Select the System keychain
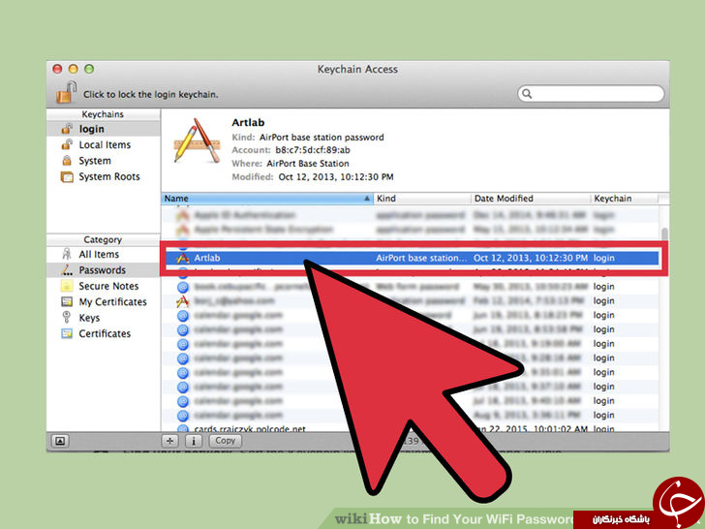 [104, 161]
